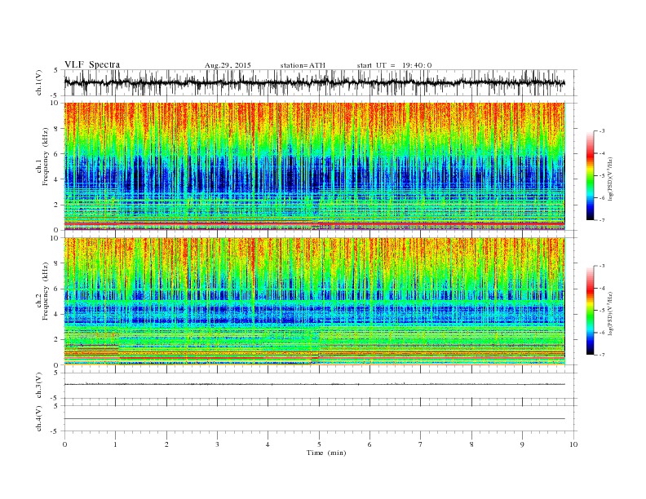The height and width of the screenshot is (499, 646).
Task: Click the "-7" tick on ch.2 colorbar
Action: pos(601,355)
